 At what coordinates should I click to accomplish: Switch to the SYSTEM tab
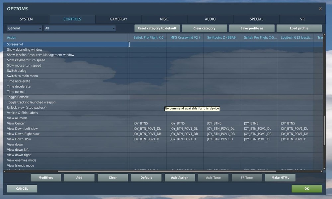[x=26, y=19]
